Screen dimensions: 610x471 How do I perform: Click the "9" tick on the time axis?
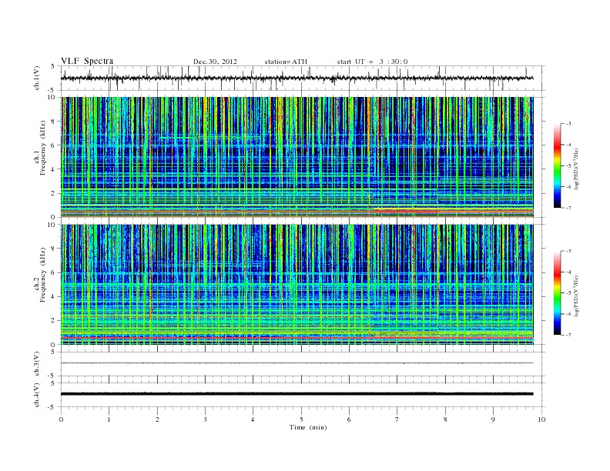pos(493,419)
